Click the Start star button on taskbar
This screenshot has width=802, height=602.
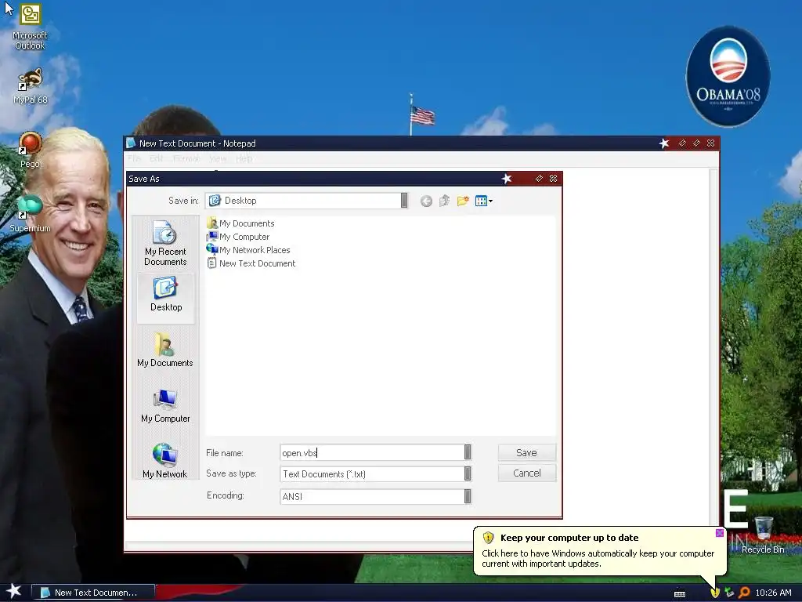click(x=14, y=591)
